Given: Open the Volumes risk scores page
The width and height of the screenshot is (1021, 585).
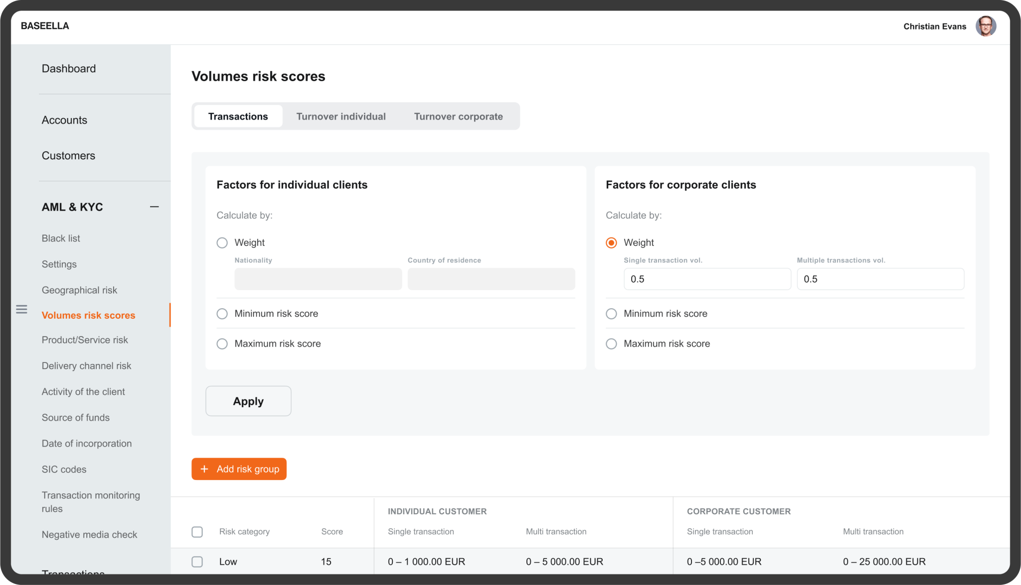Looking at the screenshot, I should 89,315.
